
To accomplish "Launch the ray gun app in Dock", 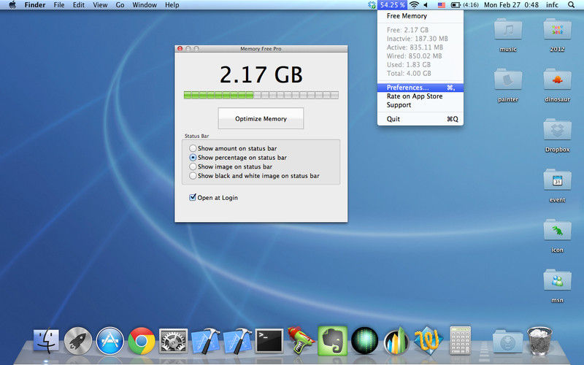I will [x=301, y=340].
